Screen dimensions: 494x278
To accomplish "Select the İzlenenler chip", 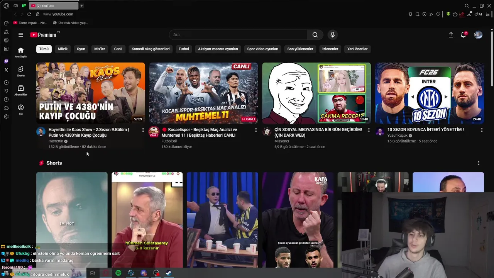I will (x=330, y=49).
